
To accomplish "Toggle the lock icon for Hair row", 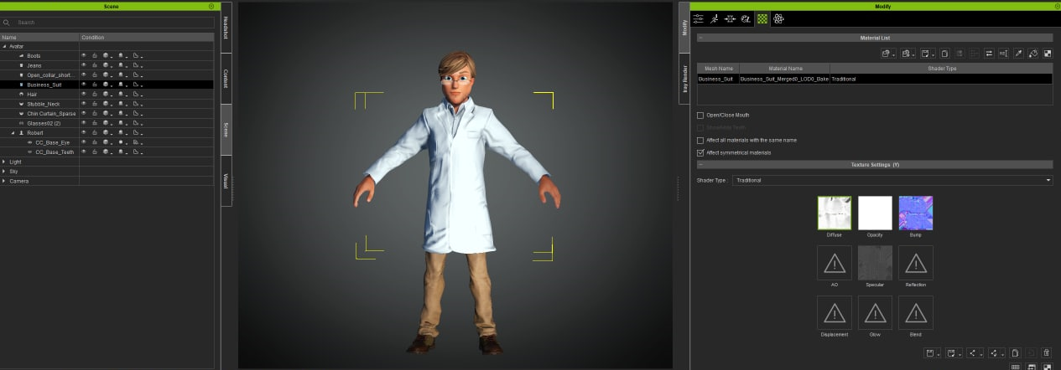I will (95, 95).
